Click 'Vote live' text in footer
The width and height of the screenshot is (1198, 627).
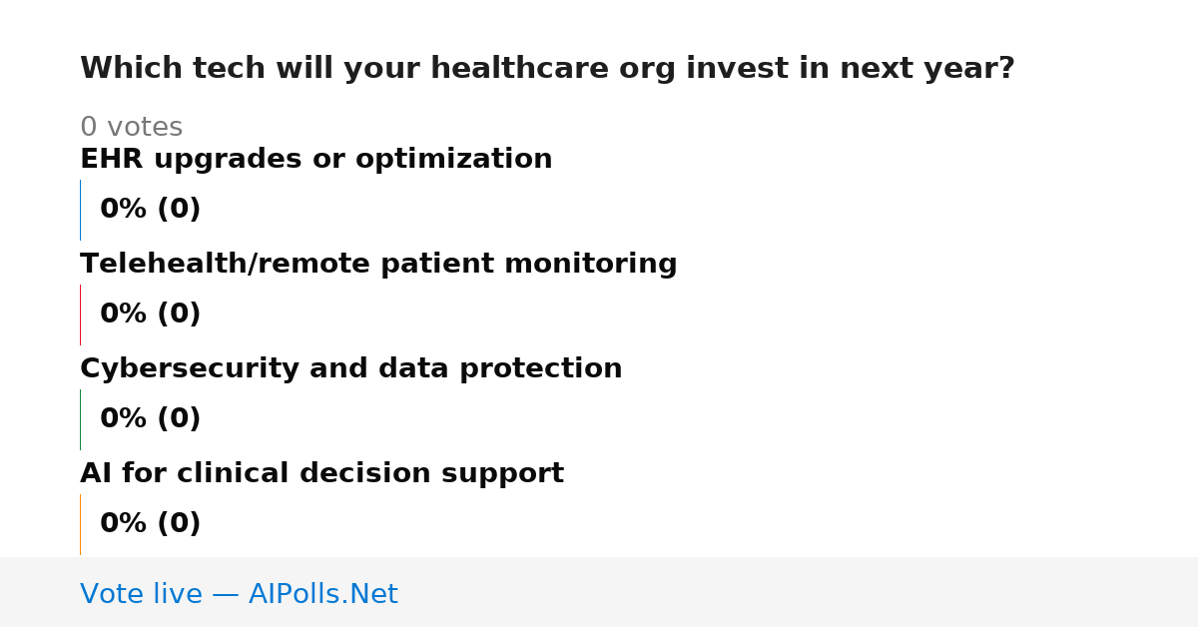pyautogui.click(x=141, y=595)
